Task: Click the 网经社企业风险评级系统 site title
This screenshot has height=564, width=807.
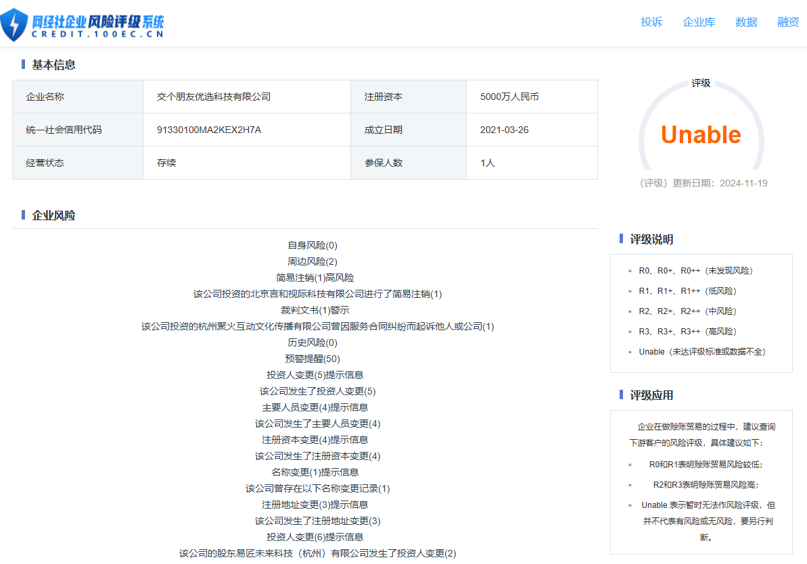Action: coord(98,22)
